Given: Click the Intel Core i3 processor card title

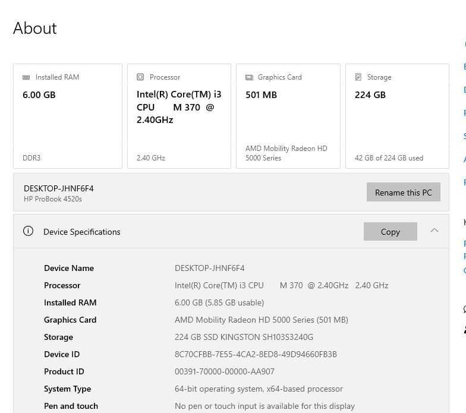Looking at the screenshot, I should [179, 107].
